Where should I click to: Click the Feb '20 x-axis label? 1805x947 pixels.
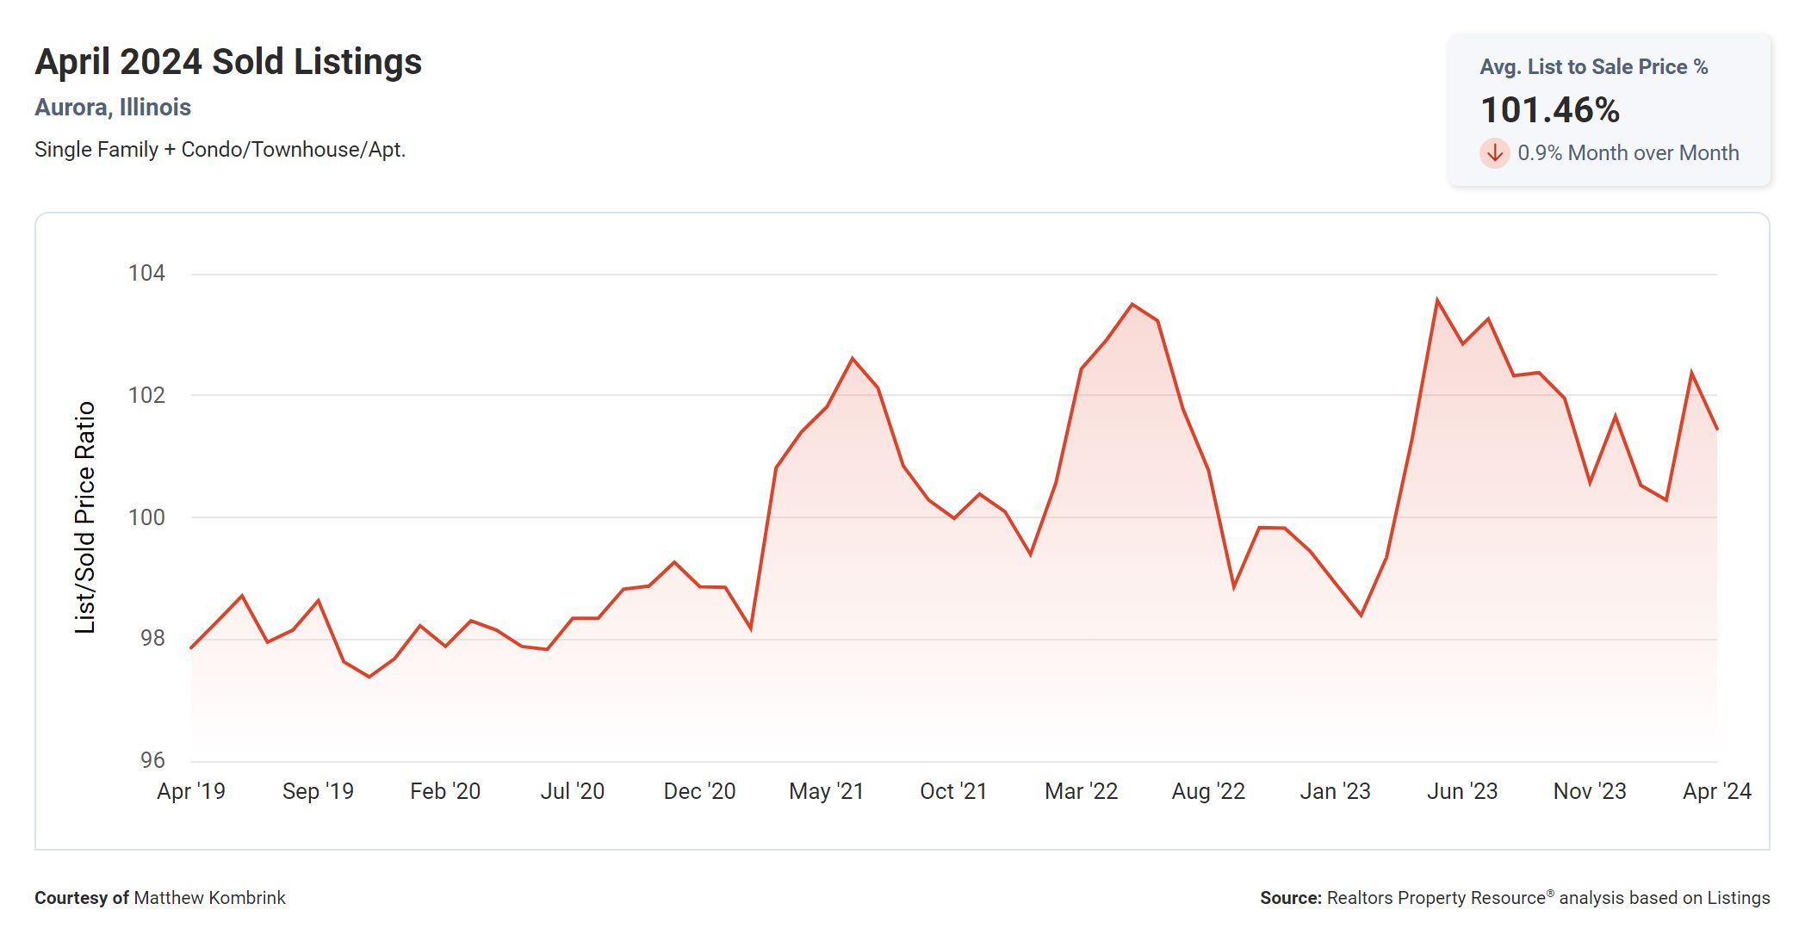[445, 791]
